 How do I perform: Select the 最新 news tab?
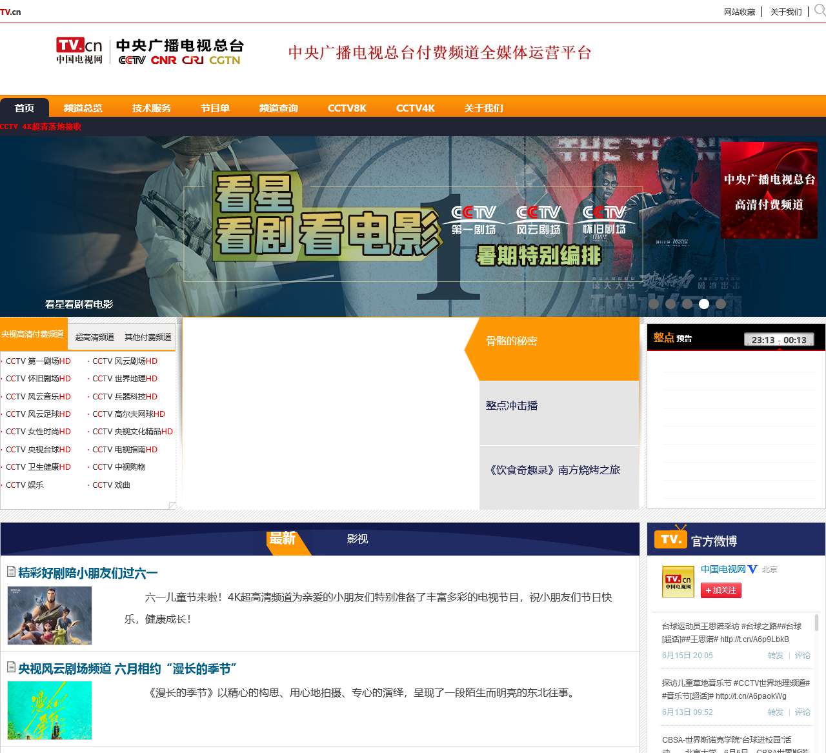point(283,538)
